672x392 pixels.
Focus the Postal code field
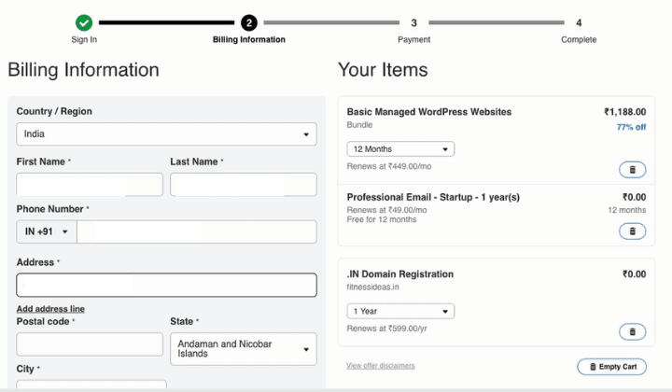pyautogui.click(x=90, y=344)
